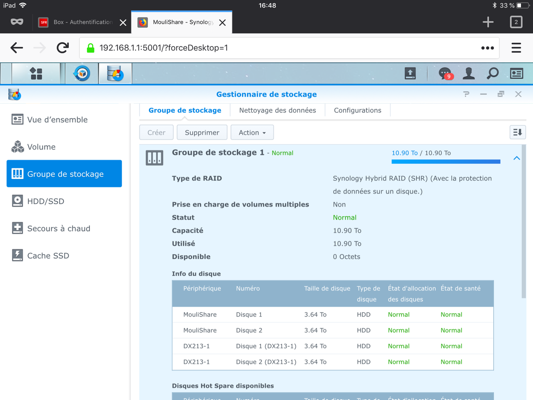The height and width of the screenshot is (400, 533).
Task: Close the MouliShare - Synology tab
Action: click(x=222, y=22)
